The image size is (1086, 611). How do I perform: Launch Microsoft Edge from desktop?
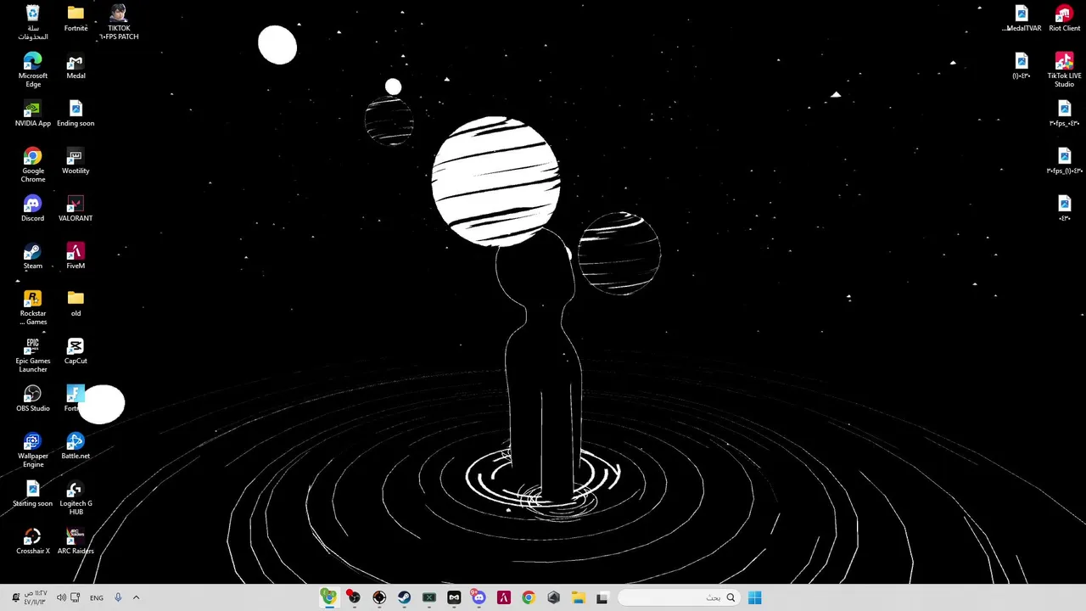[x=32, y=70]
